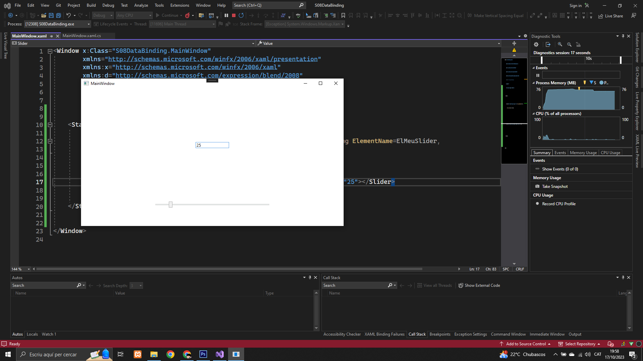Click the Hot Reload flame icon
The image size is (643, 361).
pos(188,15)
